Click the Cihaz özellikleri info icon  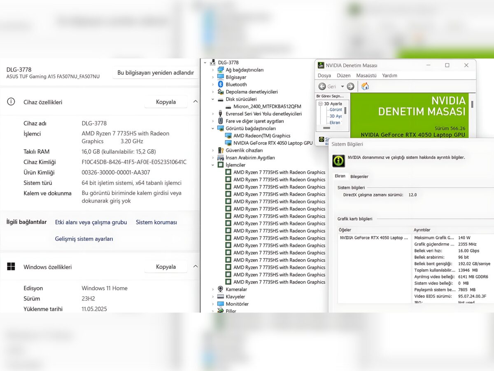click(x=11, y=102)
